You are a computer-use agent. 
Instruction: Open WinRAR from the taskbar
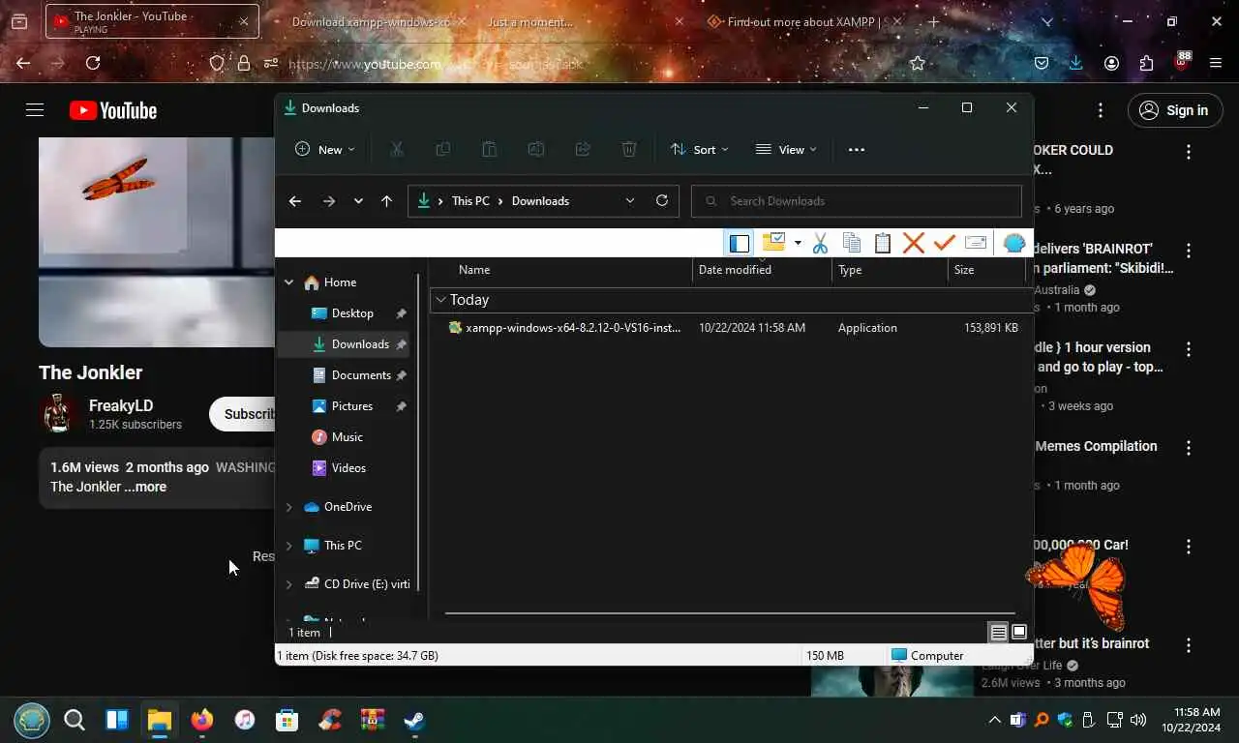(373, 720)
